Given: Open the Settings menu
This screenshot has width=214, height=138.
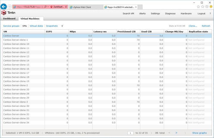Looking at the screenshot, I should click(155, 13).
